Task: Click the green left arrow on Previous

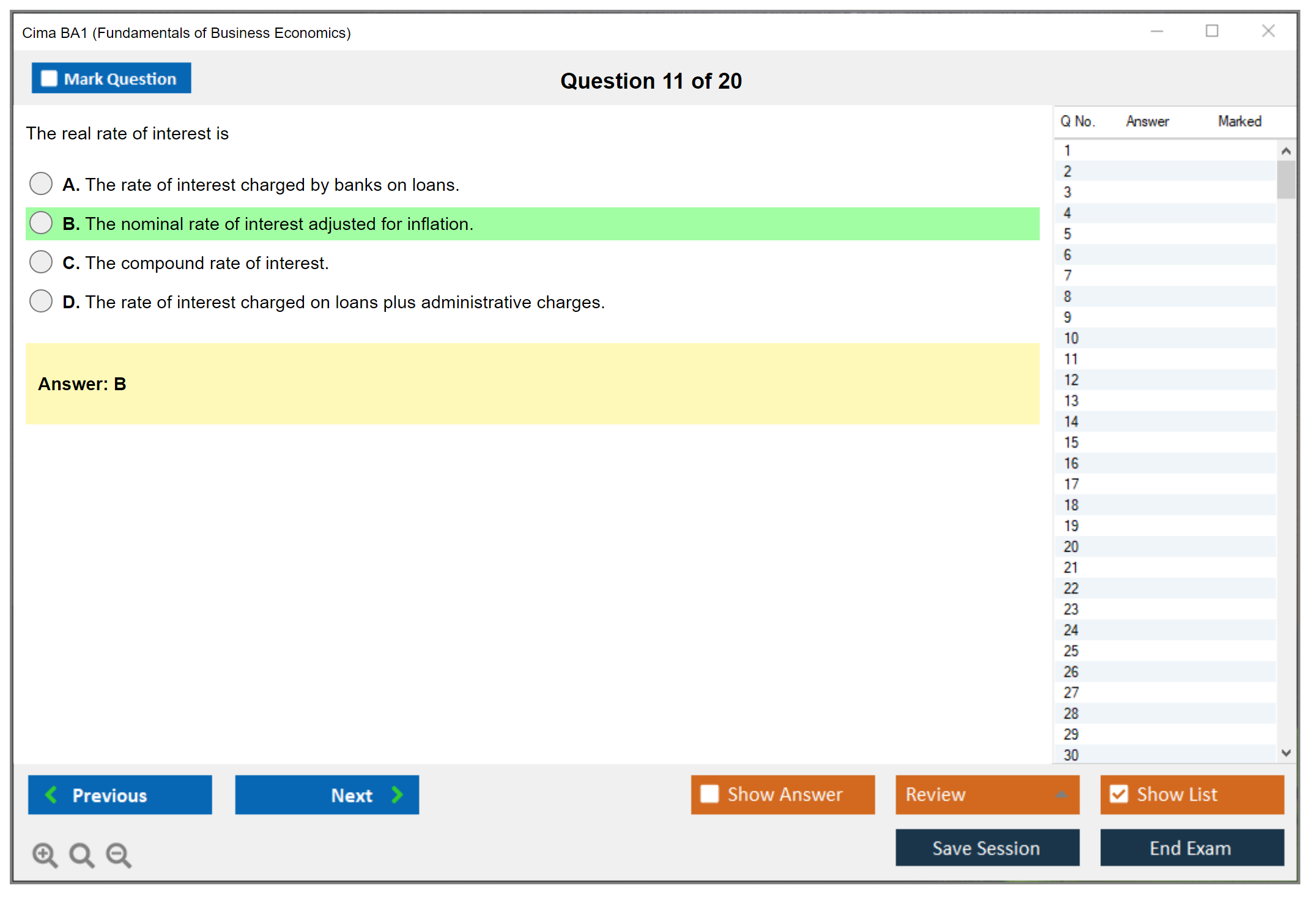Action: coord(51,795)
